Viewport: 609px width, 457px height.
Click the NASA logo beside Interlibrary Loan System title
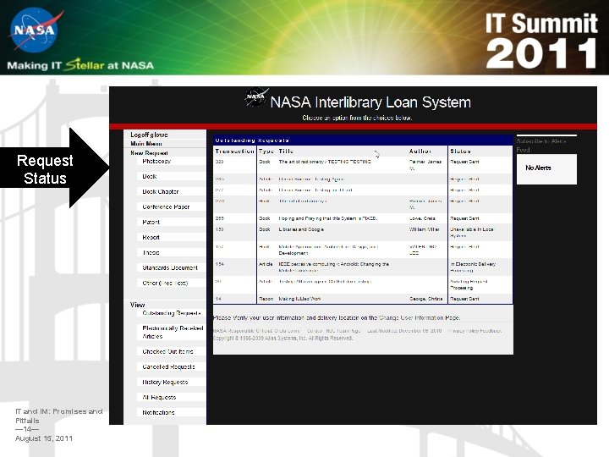click(x=255, y=96)
